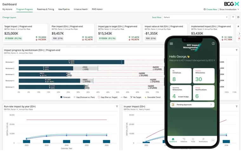241x151 pixels.
Task: Click Workstream 4 forecast bar
Action: tap(49, 80)
